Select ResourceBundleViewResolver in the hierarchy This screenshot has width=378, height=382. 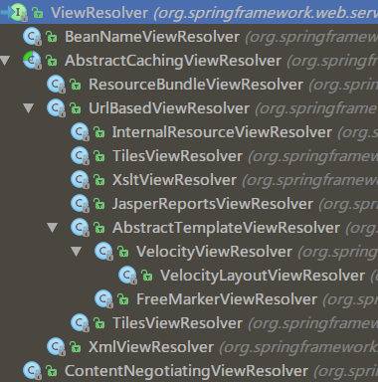coord(196,85)
